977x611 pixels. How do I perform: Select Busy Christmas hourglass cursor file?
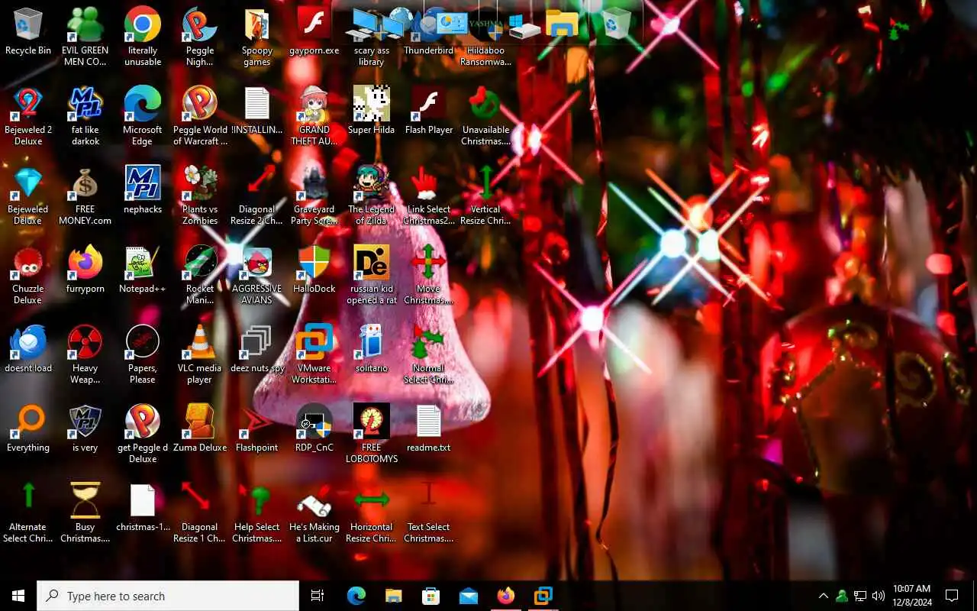[x=85, y=513]
